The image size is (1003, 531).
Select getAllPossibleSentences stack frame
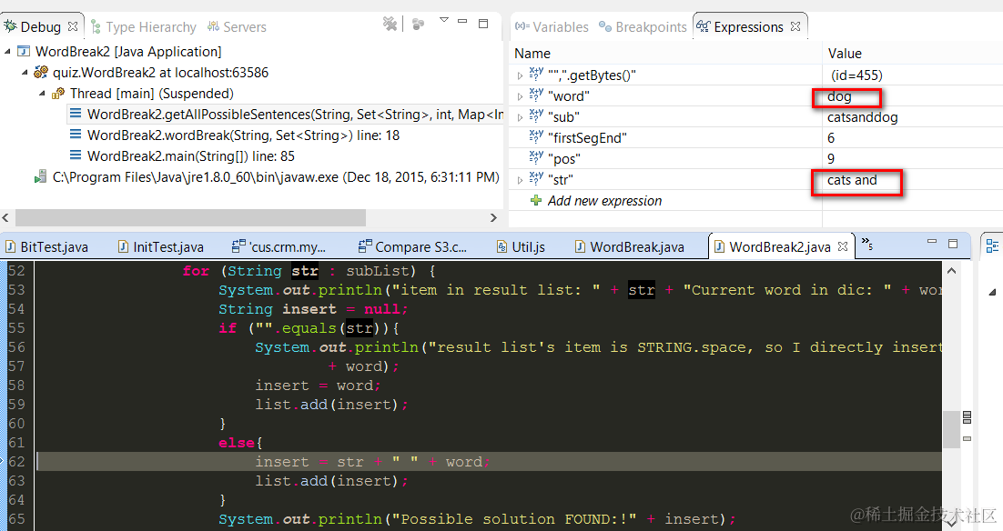coord(285,115)
